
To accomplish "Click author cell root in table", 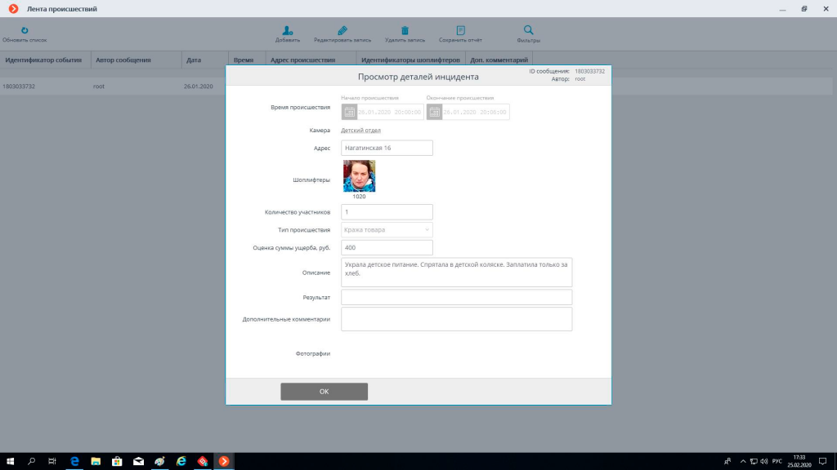I will click(99, 86).
